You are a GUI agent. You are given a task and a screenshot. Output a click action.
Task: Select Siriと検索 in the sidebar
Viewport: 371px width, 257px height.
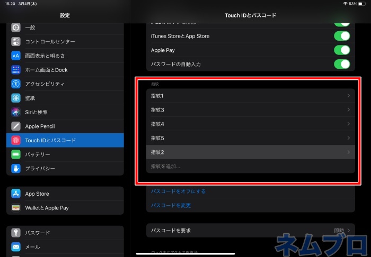click(65, 112)
